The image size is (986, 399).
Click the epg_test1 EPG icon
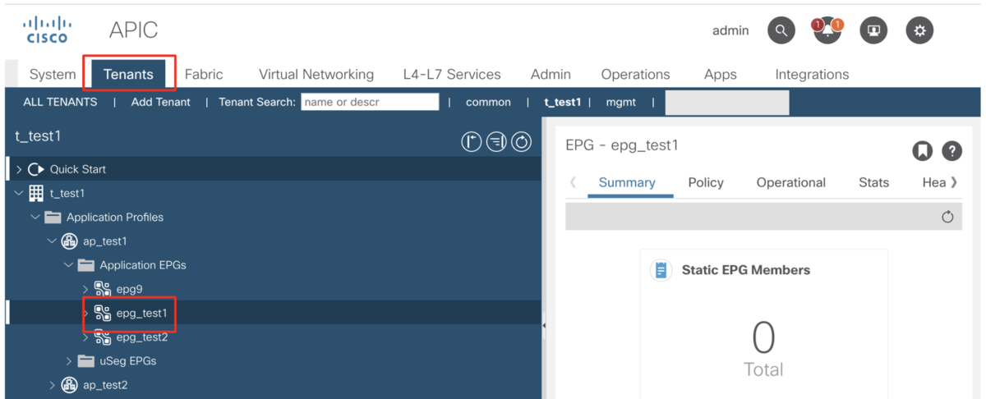point(103,313)
